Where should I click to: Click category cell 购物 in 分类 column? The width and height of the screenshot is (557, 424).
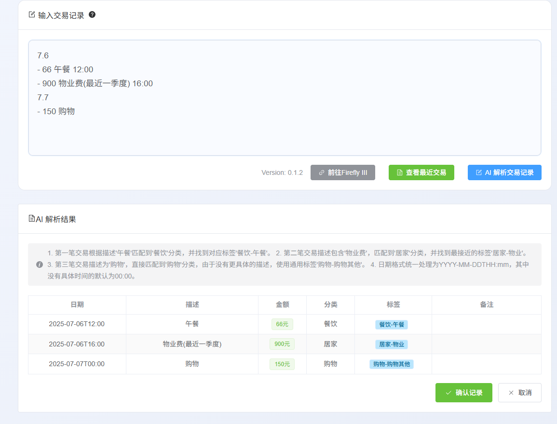click(331, 364)
